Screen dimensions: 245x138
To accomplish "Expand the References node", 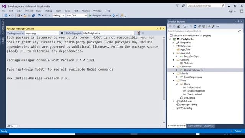I will [173, 46].
